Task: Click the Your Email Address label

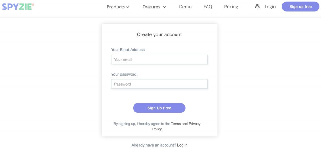Action: click(x=128, y=50)
